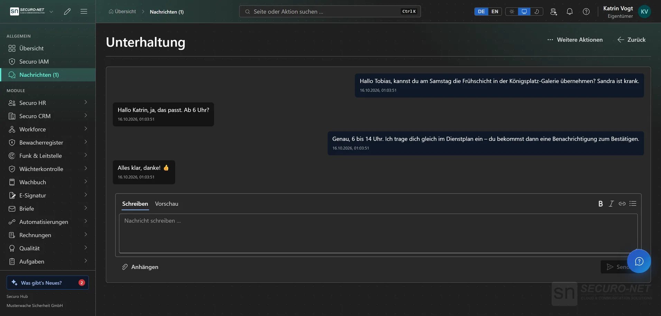This screenshot has width=661, height=316.
Task: Click the Übersicht home icon in breadcrumb
Action: click(x=111, y=11)
